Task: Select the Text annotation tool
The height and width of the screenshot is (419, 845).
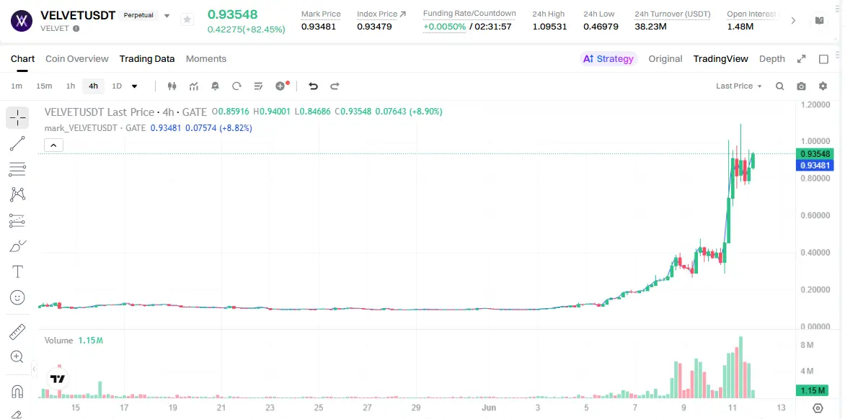Action: click(x=17, y=271)
